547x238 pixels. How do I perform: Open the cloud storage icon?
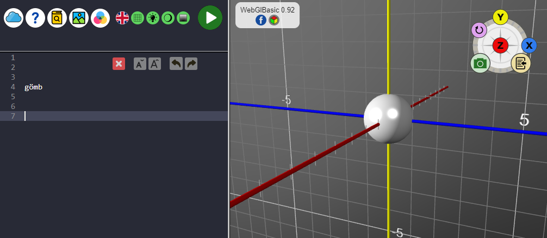[x=14, y=18]
